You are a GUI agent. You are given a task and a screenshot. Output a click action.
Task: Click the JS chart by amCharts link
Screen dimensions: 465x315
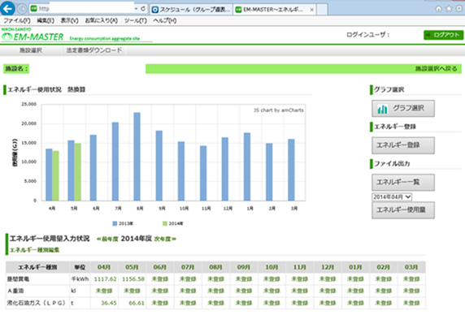pos(279,110)
